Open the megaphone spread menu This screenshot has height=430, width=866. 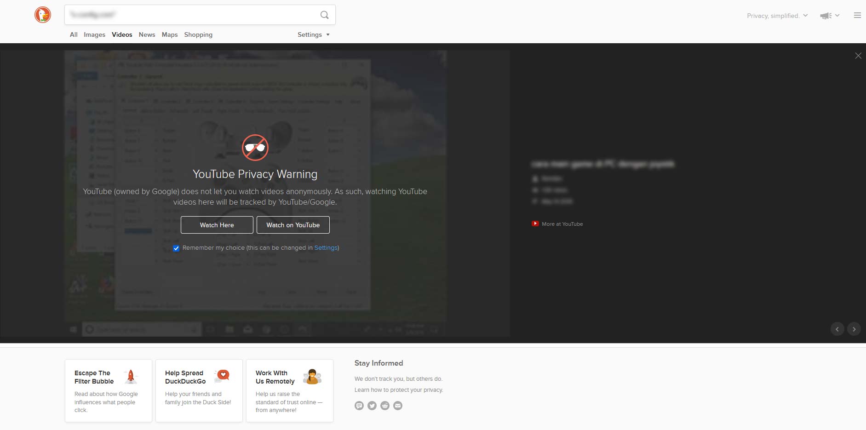(830, 16)
